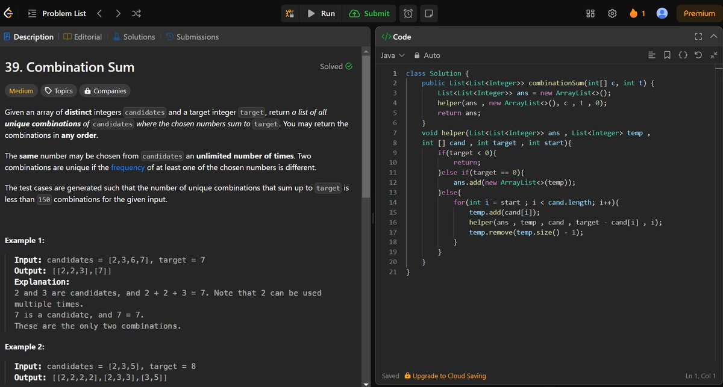Click line number 14 in the gutter
This screenshot has height=387, width=723.
pos(393,202)
